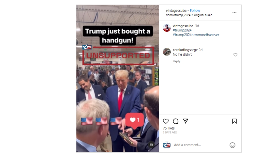This screenshot has height=154, width=256.
Task: Unmute the video sound icon
Action: pyautogui.click(x=151, y=145)
